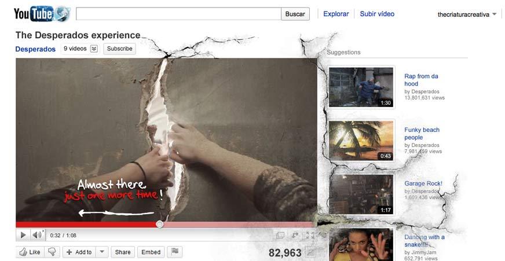Open the Subir vídeo link

pyautogui.click(x=377, y=14)
